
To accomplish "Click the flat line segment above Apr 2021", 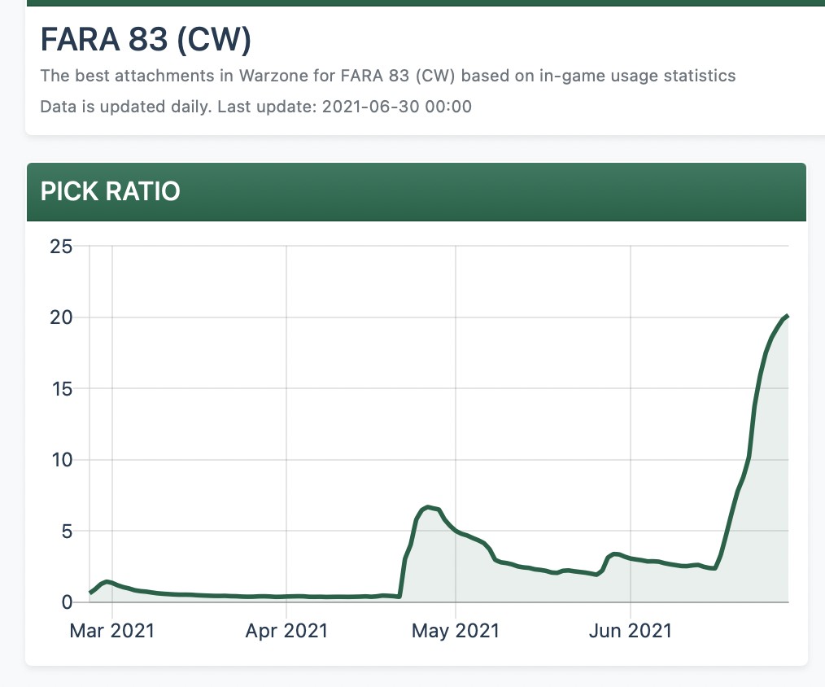I will tap(286, 596).
